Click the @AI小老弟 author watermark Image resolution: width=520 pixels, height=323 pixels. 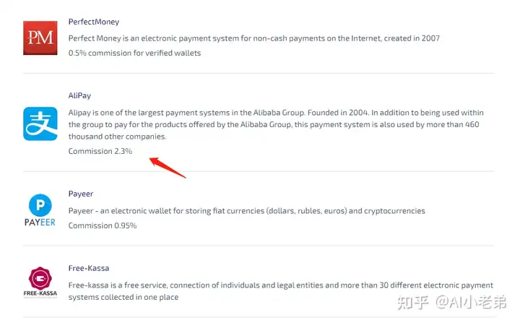(471, 302)
